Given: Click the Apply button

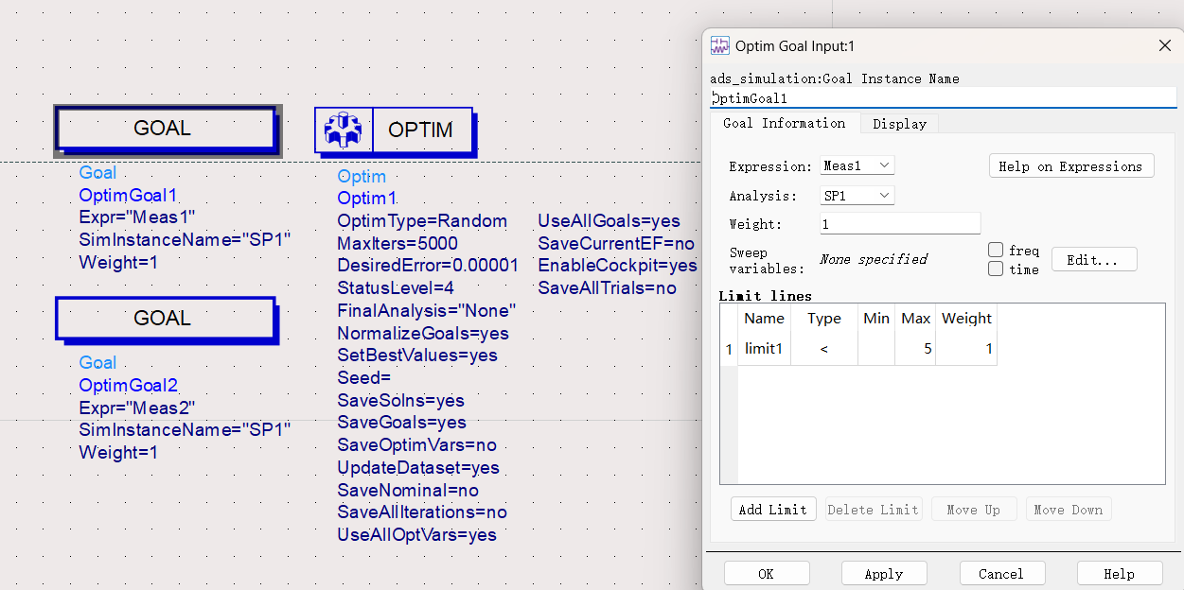Looking at the screenshot, I should click(884, 573).
